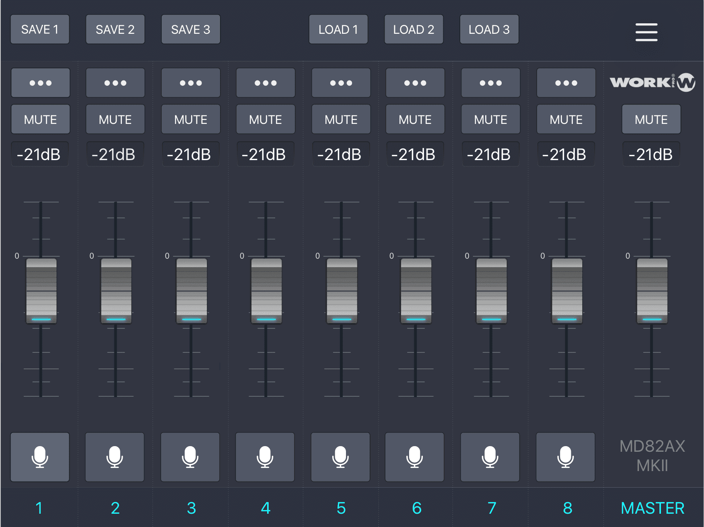Screen dimensions: 704x527
Task: Click the microphone icon for channel 6
Action: [x=414, y=457]
